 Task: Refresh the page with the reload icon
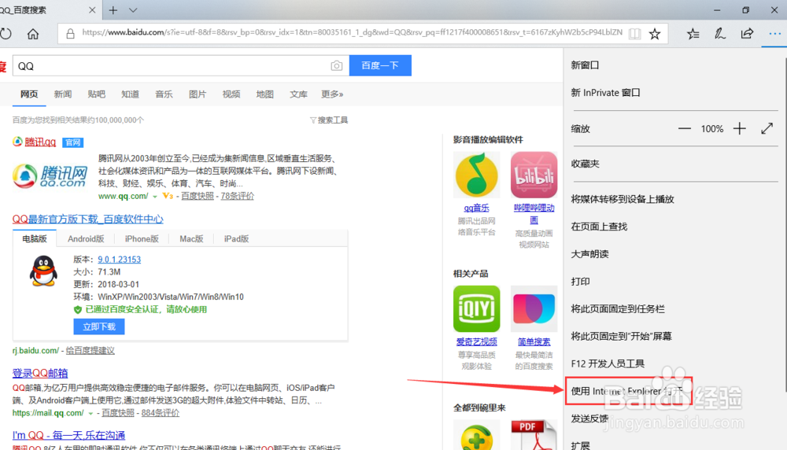click(x=6, y=34)
